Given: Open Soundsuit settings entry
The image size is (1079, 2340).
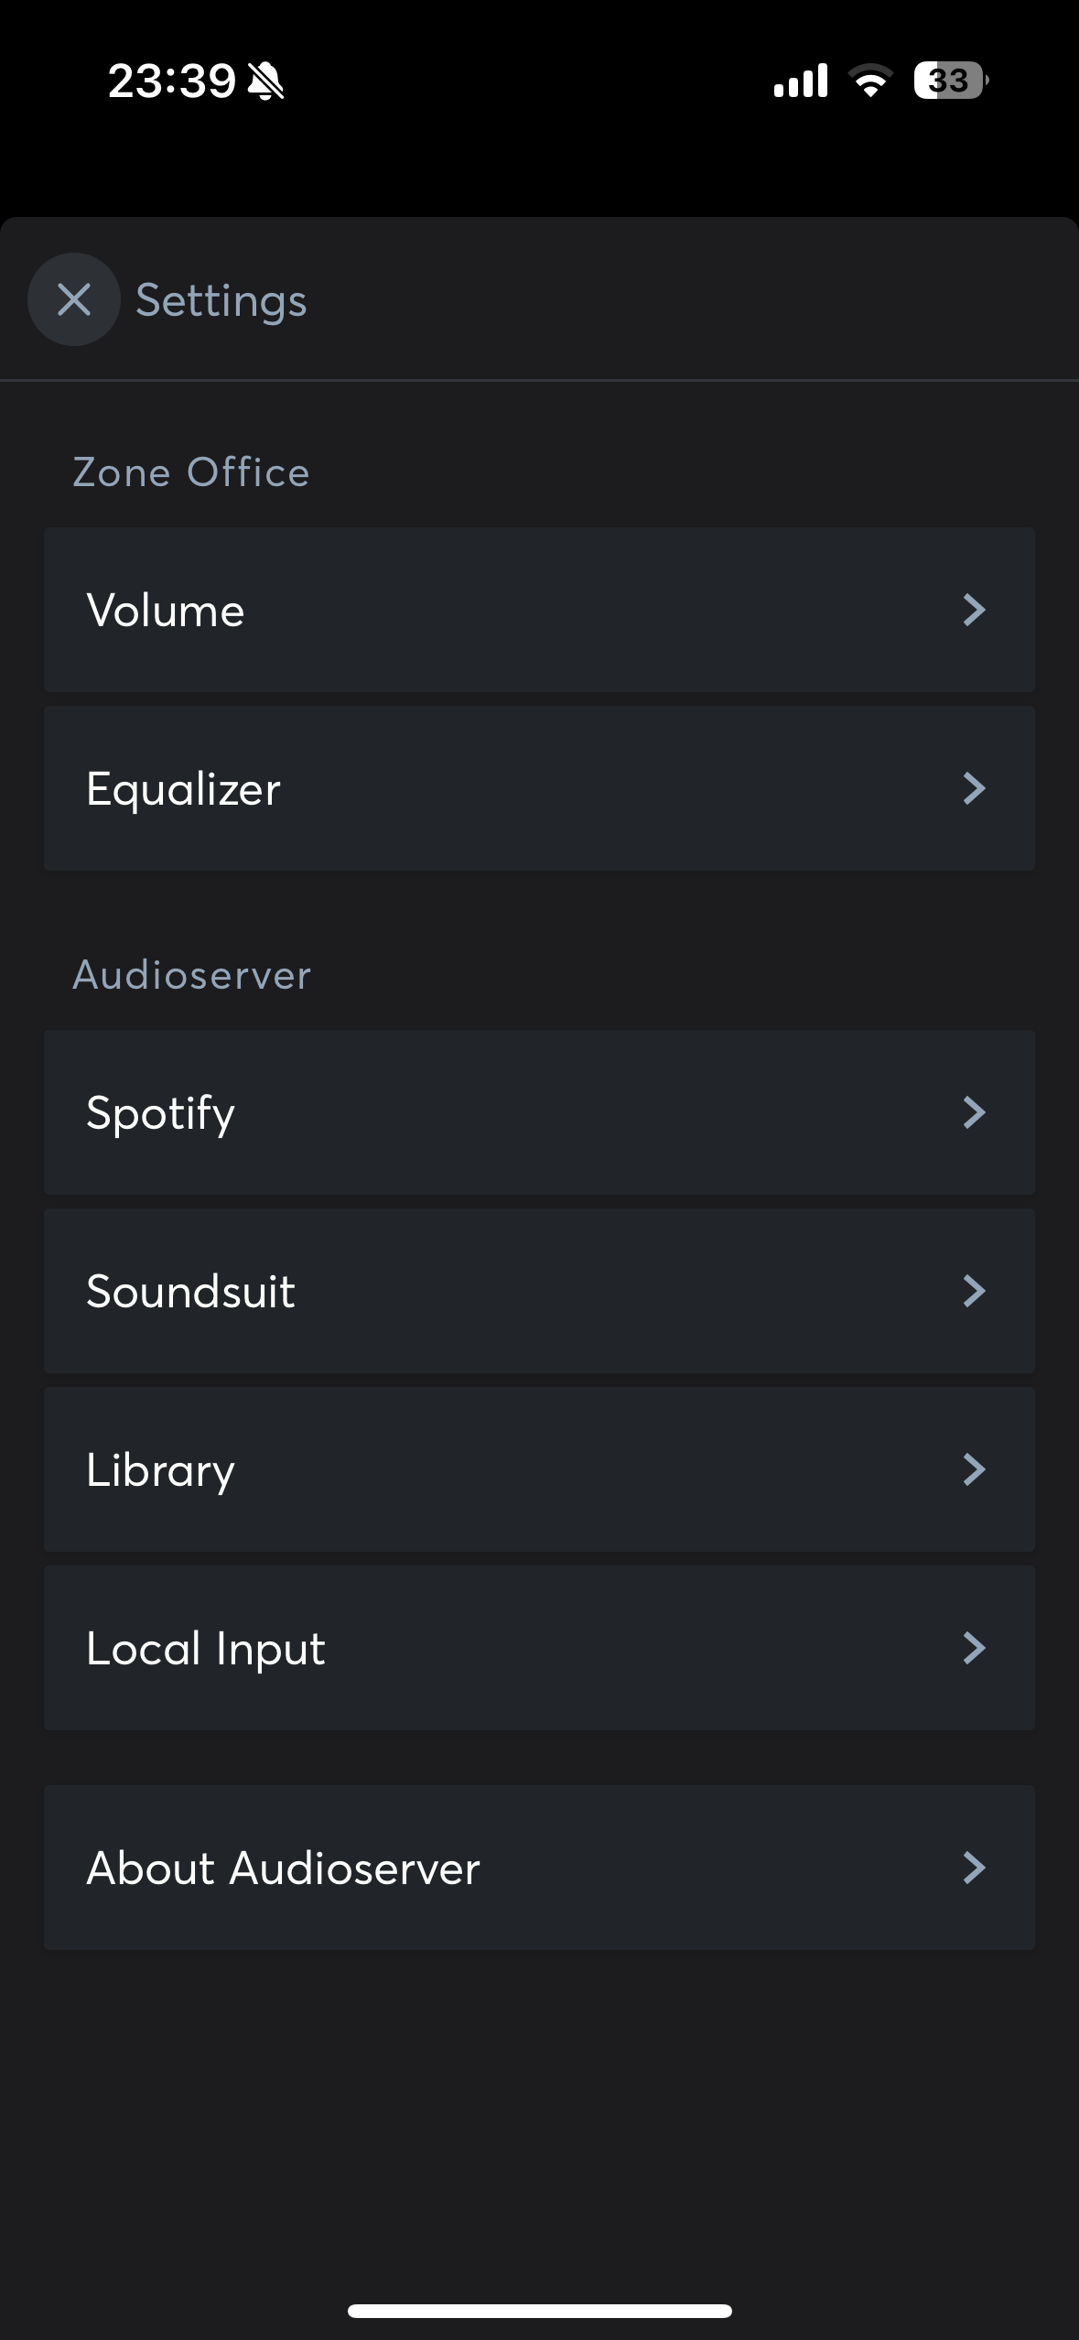Looking at the screenshot, I should [x=538, y=1291].
